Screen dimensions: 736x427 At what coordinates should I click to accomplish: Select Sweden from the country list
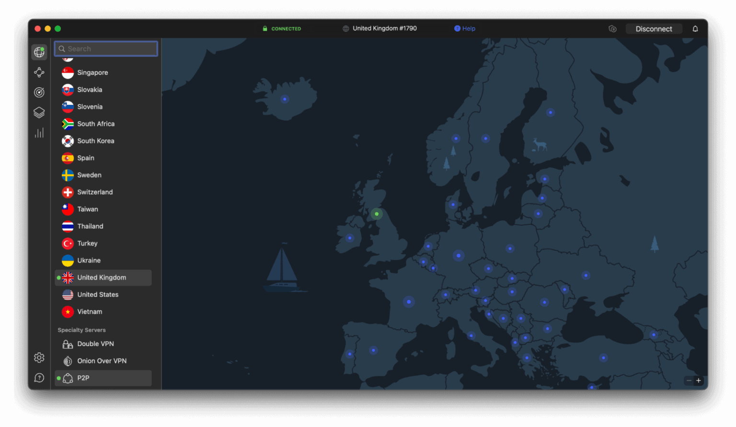103,175
